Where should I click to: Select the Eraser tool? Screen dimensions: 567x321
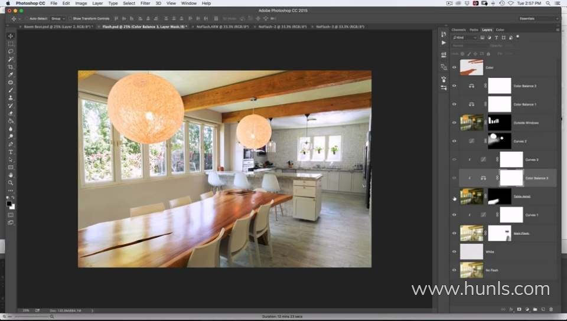coord(11,113)
